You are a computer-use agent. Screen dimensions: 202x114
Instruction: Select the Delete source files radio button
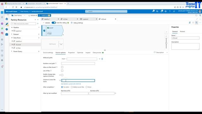[x=72, y=87]
